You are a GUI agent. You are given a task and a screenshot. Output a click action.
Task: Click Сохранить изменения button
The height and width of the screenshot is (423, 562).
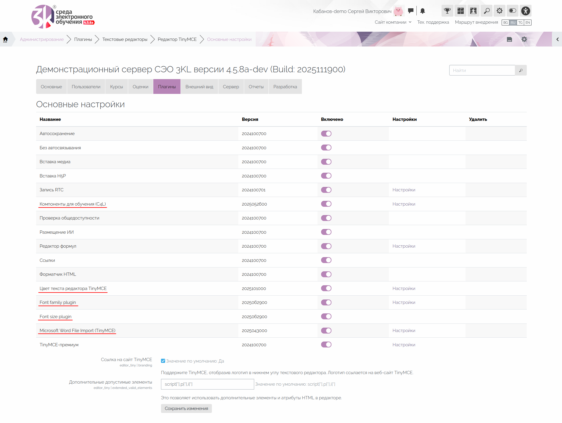(186, 408)
